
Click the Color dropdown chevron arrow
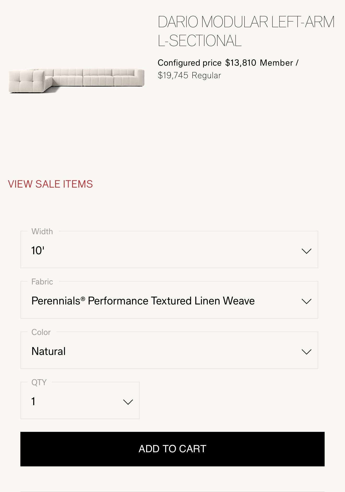click(306, 352)
